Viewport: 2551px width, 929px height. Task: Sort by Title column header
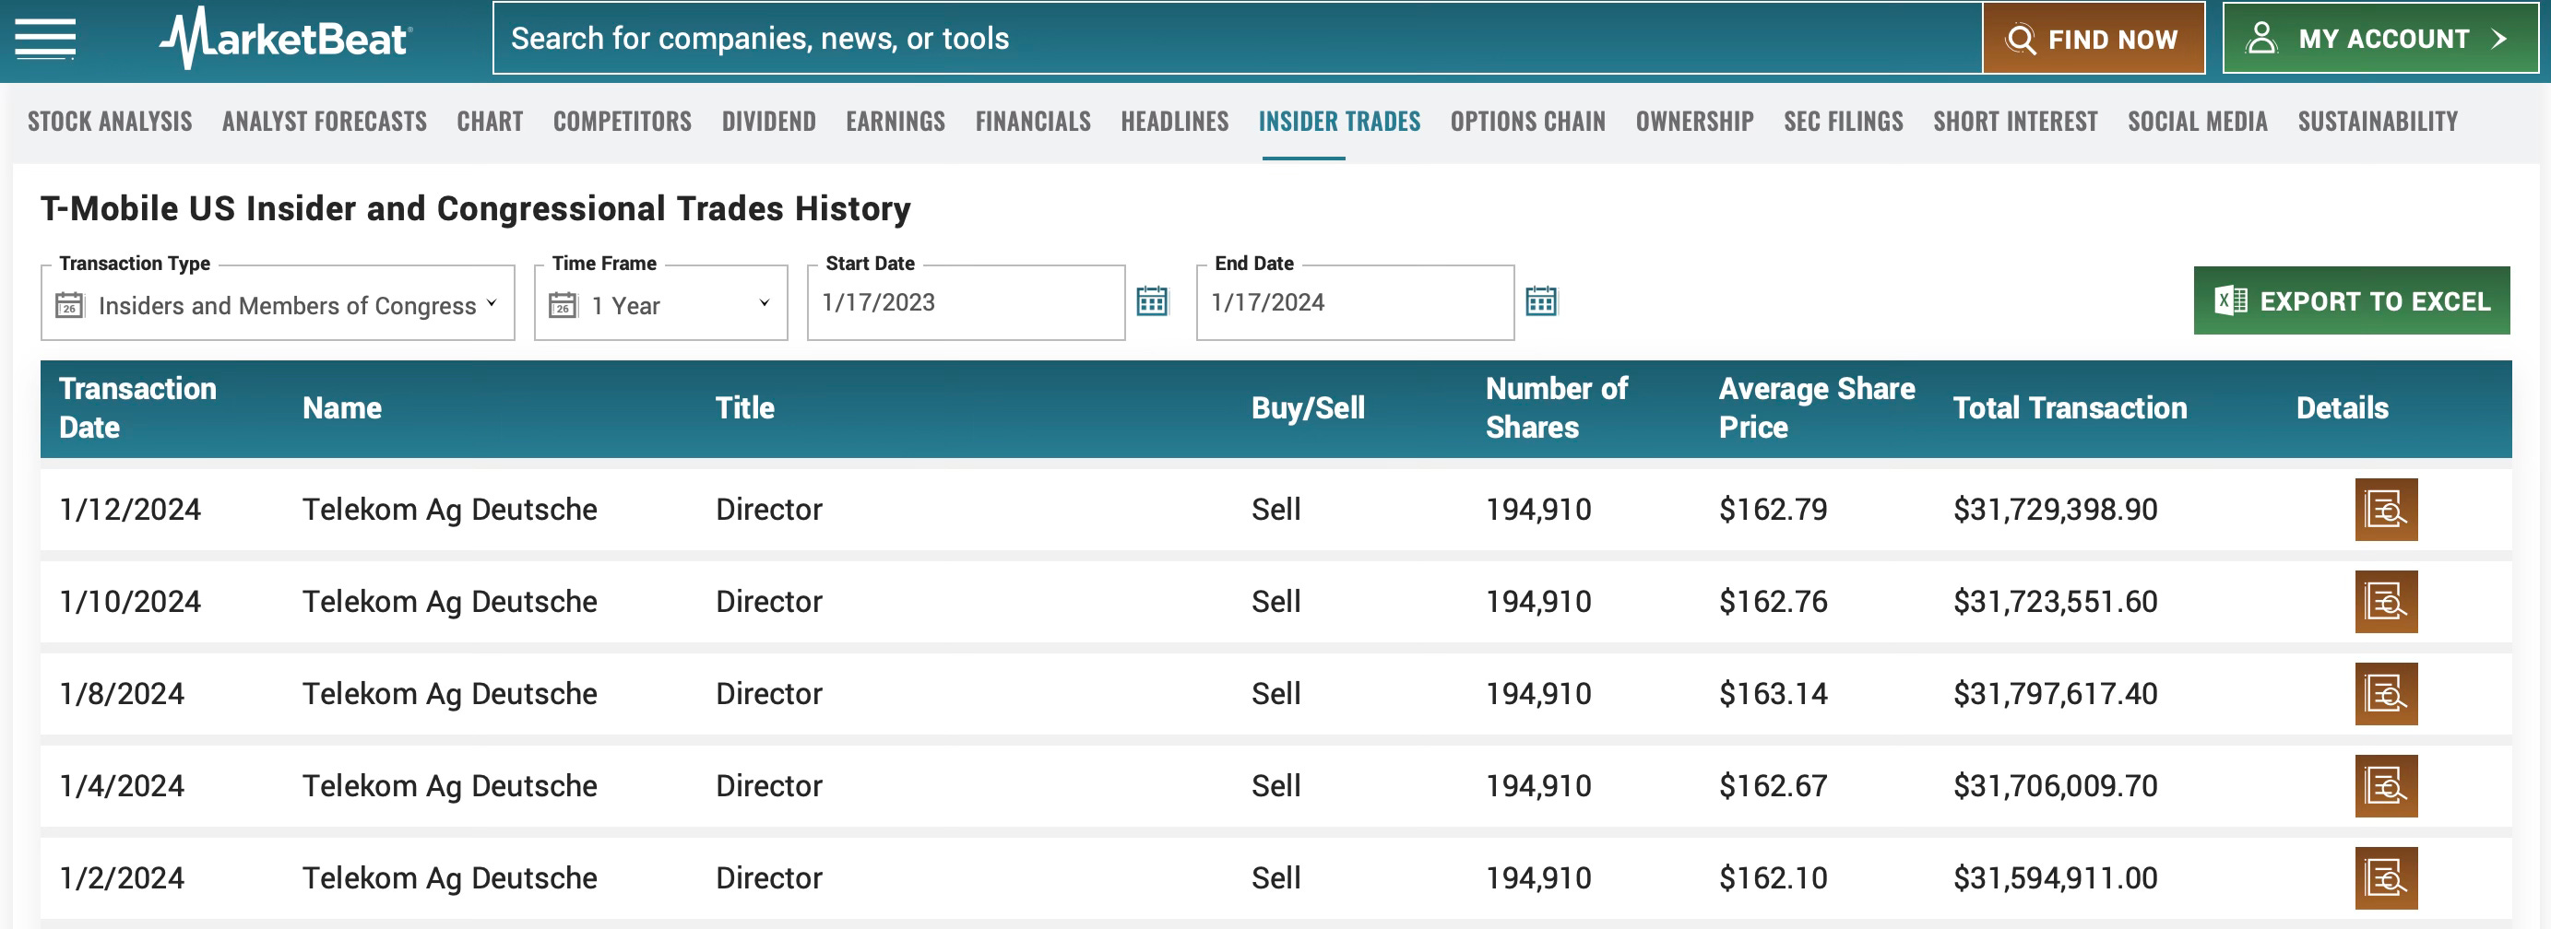click(x=744, y=407)
